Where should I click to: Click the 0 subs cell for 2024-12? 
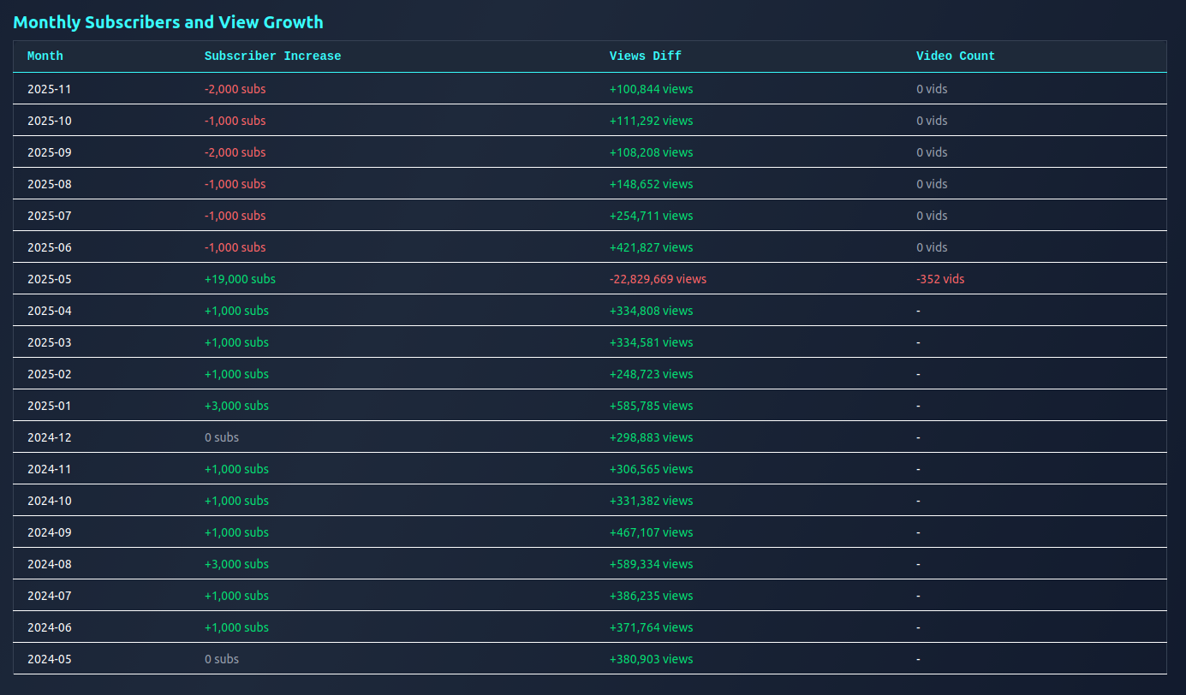tap(222, 437)
